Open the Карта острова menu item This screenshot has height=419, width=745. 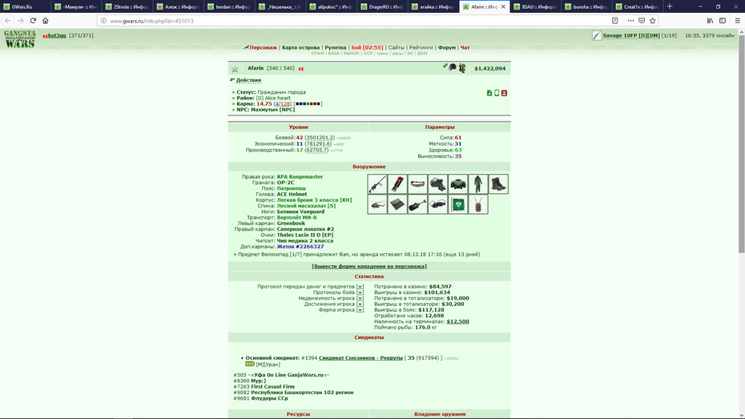pyautogui.click(x=300, y=47)
